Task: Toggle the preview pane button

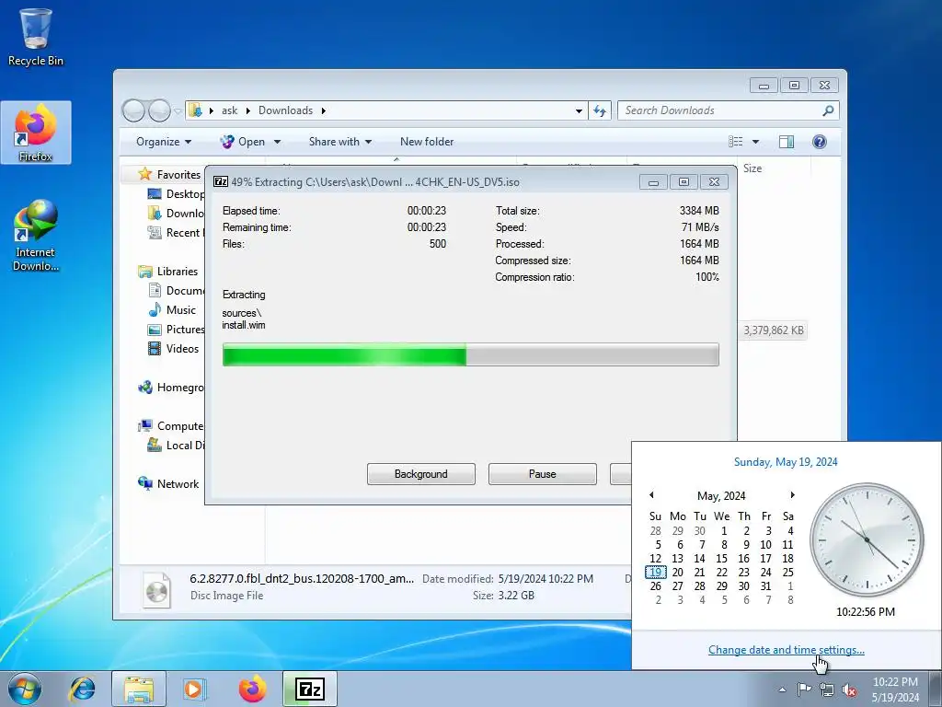Action: point(787,142)
